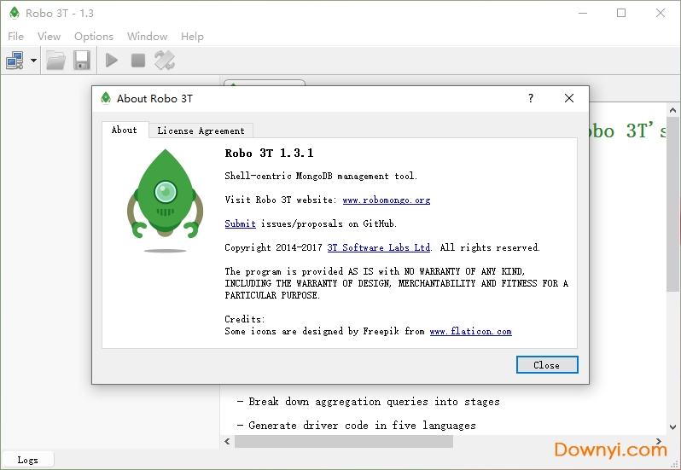681x470 pixels.
Task: Click the Rotate orientation toolbar icon
Action: coord(165,61)
